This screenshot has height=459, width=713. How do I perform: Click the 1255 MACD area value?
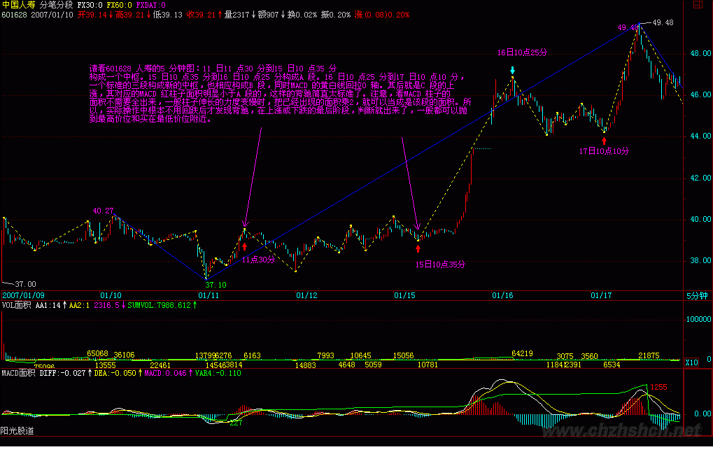tap(660, 387)
